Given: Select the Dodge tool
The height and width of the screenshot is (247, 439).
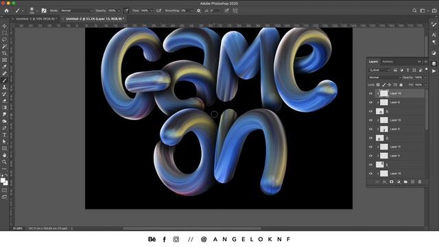Looking at the screenshot, I should pyautogui.click(x=4, y=121).
